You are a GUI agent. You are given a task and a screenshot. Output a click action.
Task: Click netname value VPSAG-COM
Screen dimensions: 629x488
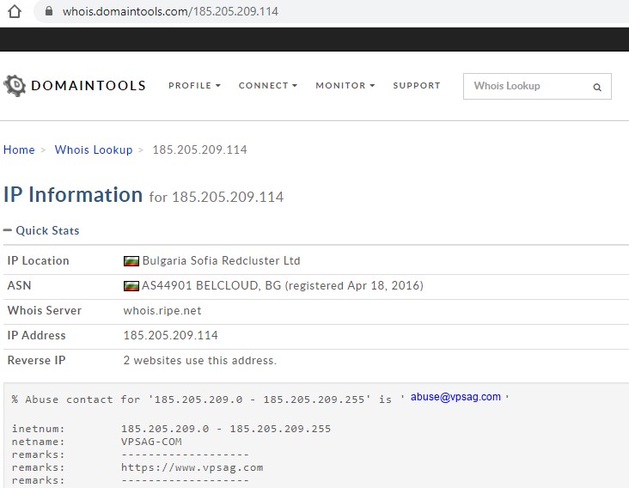tap(151, 442)
